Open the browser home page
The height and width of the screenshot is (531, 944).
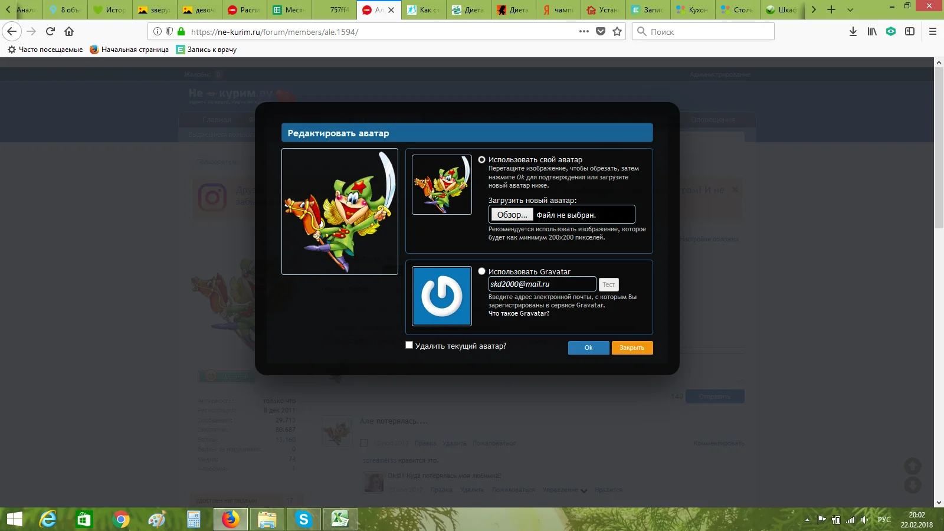pos(69,31)
